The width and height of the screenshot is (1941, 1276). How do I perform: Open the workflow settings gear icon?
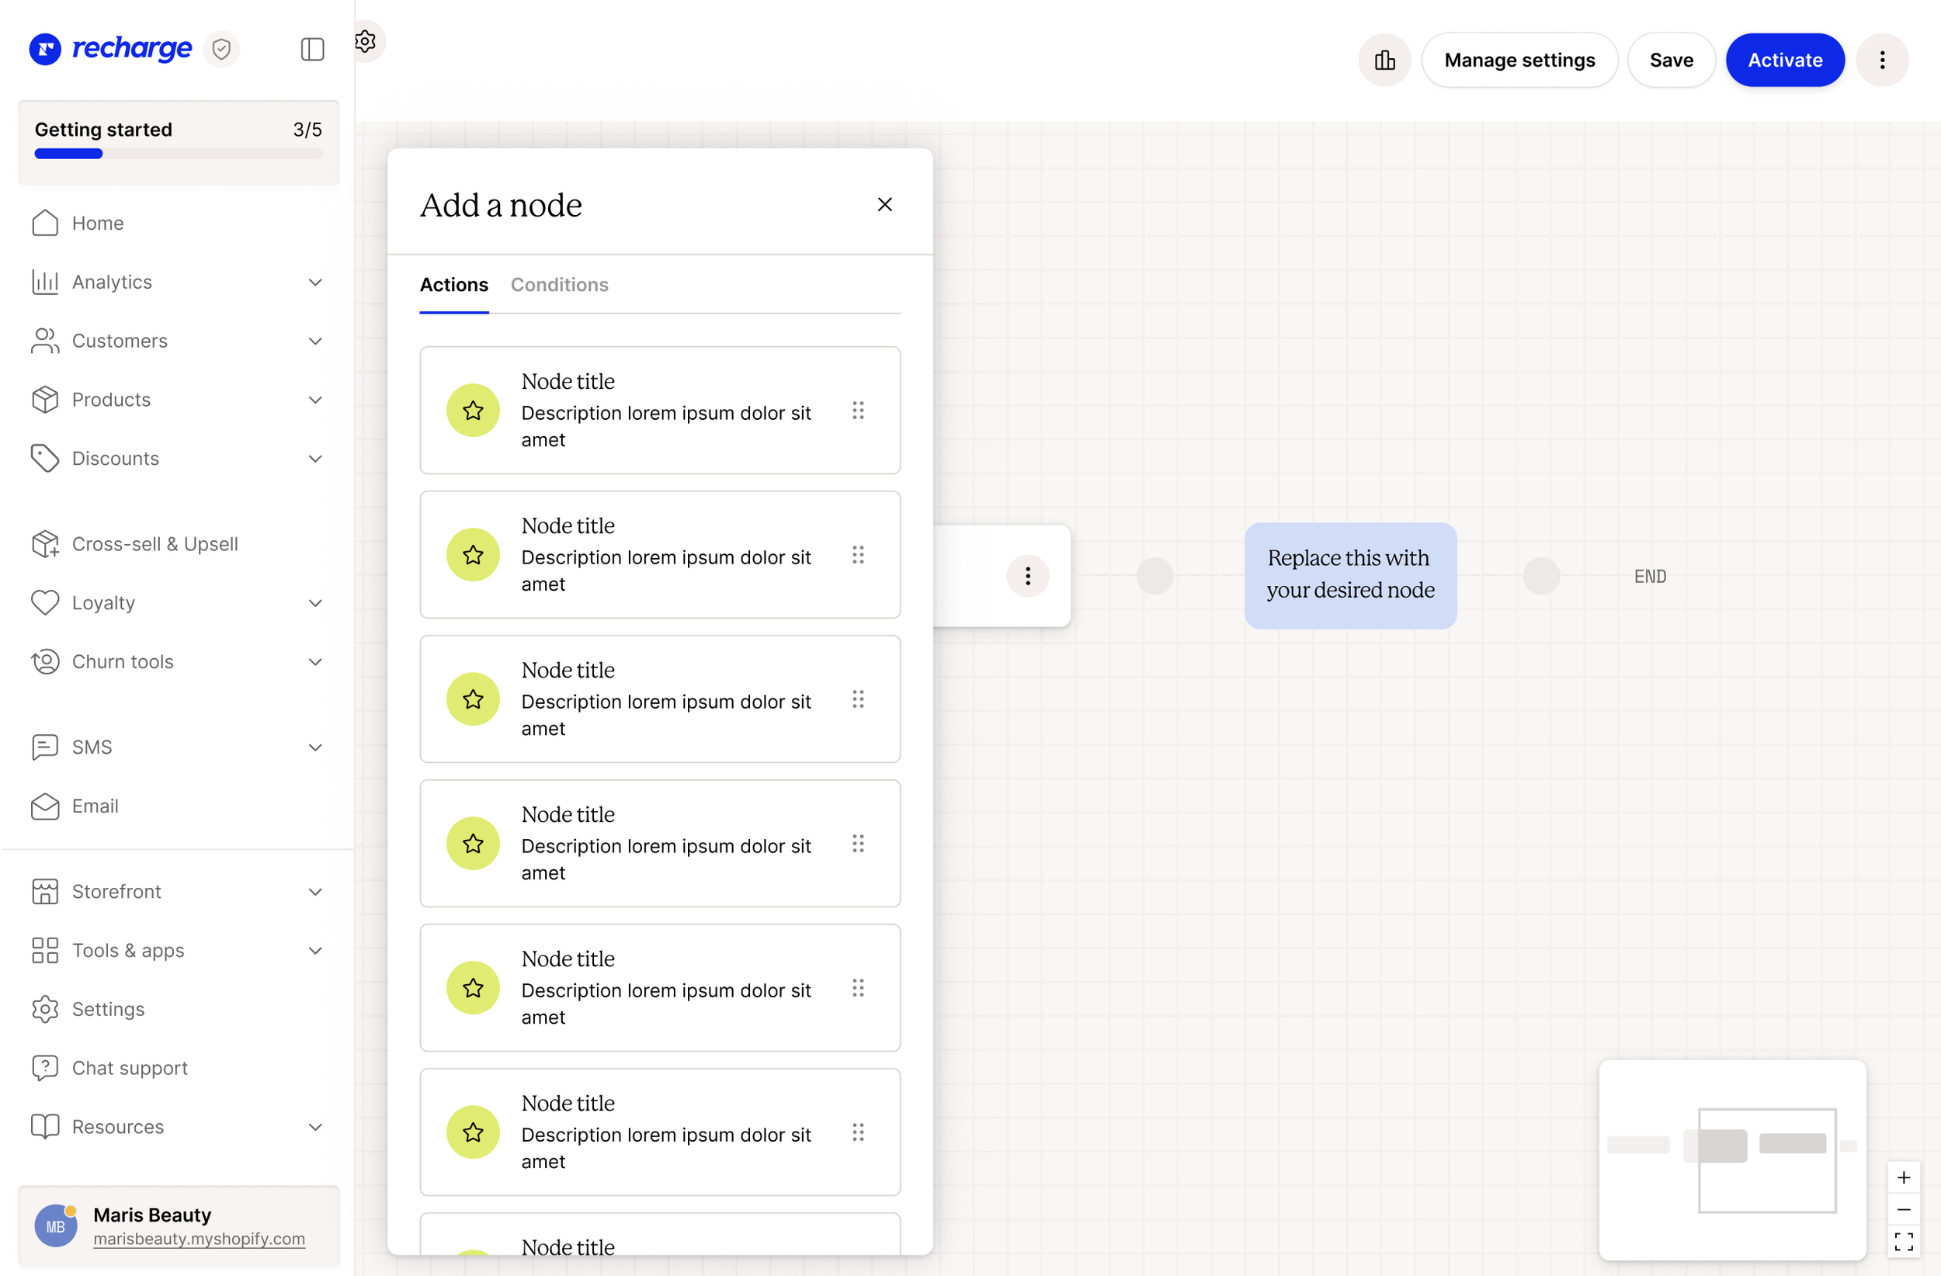tap(366, 41)
